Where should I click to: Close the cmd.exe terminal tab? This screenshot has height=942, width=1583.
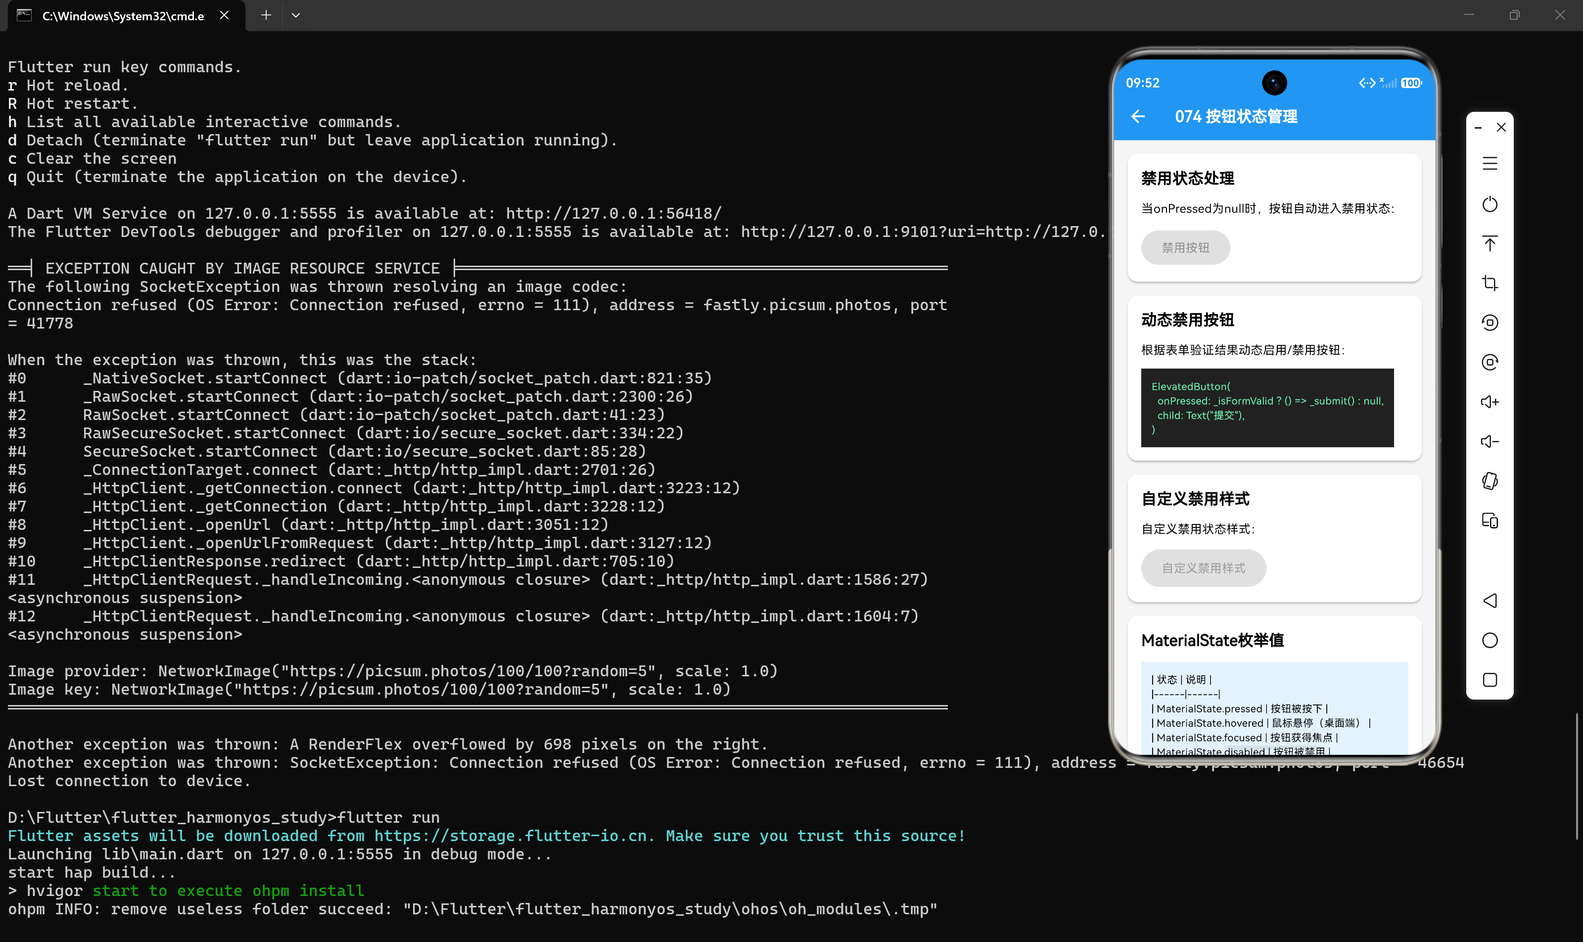click(224, 15)
